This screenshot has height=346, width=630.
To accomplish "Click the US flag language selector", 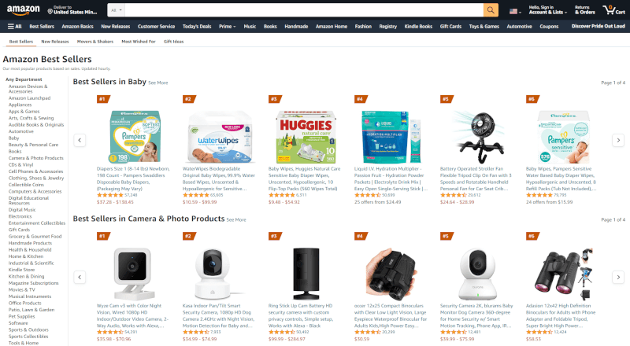I will click(x=515, y=11).
